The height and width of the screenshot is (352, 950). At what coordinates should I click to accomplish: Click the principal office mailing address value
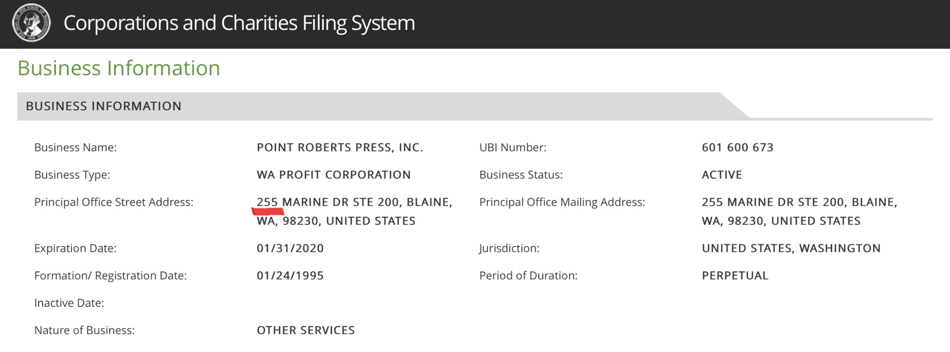pyautogui.click(x=799, y=211)
